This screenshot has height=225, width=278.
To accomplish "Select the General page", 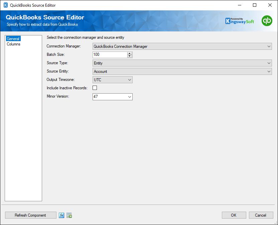I will pos(13,39).
